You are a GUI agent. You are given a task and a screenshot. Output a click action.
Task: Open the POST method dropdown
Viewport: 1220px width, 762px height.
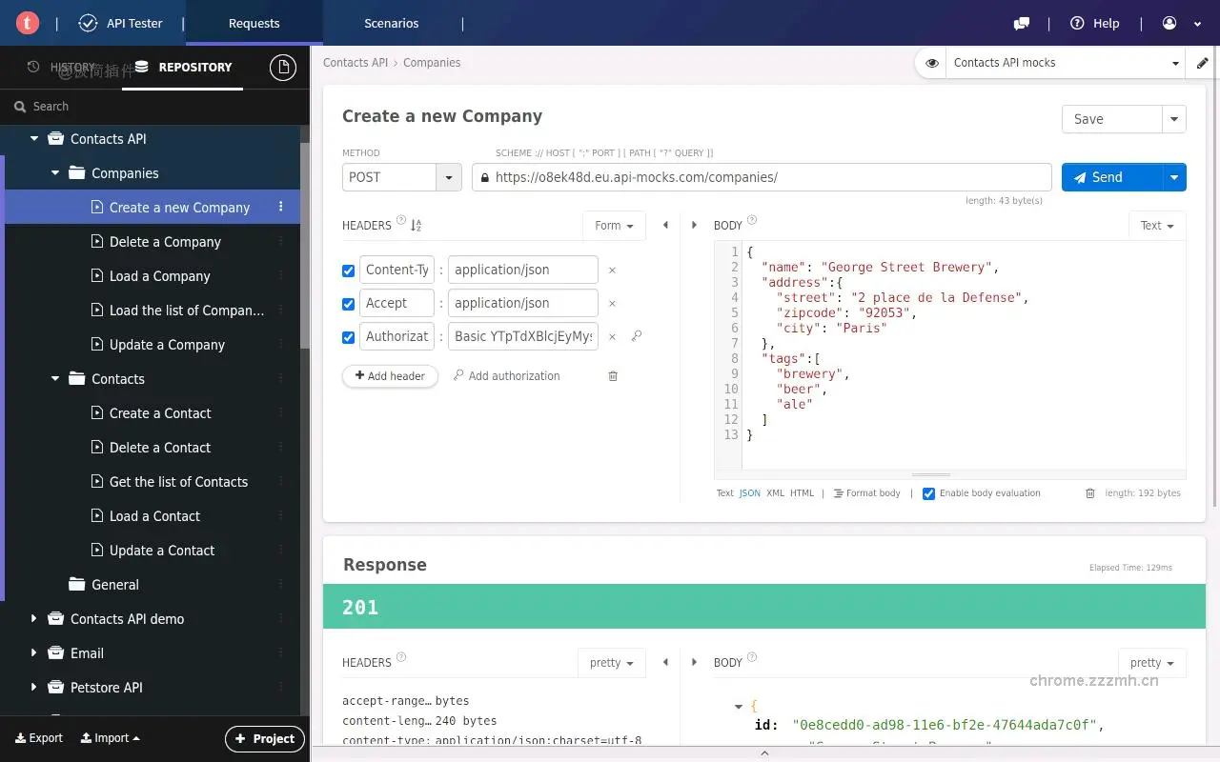[x=447, y=177]
